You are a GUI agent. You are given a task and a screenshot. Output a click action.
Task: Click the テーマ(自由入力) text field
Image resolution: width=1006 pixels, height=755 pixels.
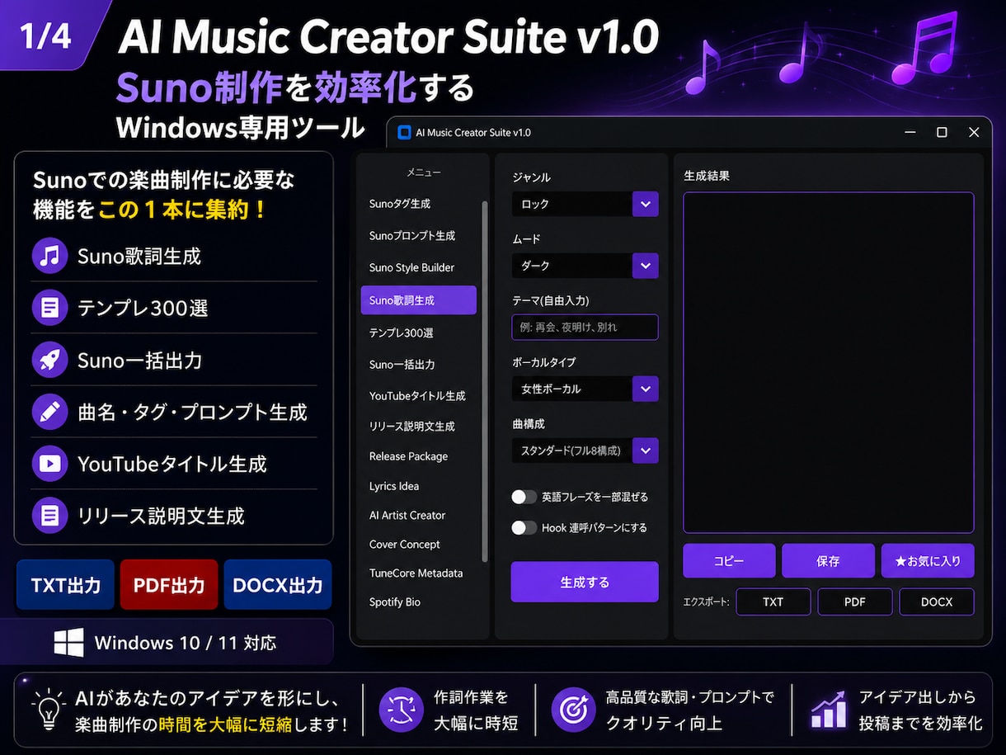point(585,327)
